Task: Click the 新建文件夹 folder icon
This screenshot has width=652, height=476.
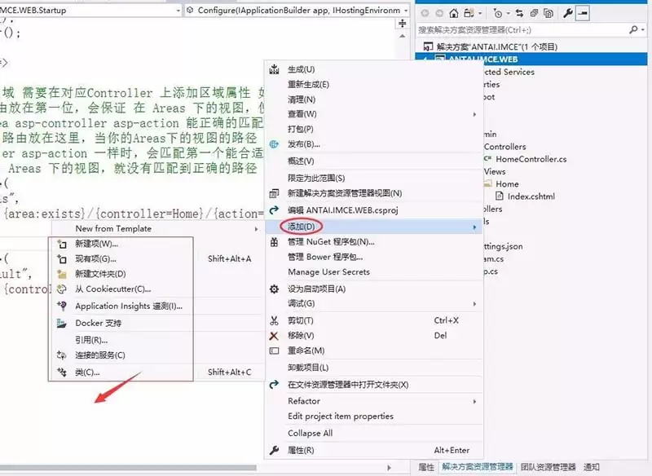Action: tap(60, 274)
